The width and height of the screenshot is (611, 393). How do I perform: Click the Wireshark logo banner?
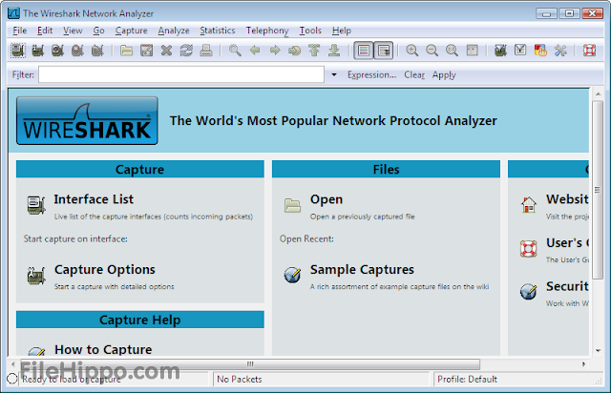(x=87, y=121)
